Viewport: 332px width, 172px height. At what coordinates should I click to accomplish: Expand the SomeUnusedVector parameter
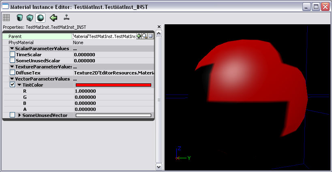pos(19,115)
